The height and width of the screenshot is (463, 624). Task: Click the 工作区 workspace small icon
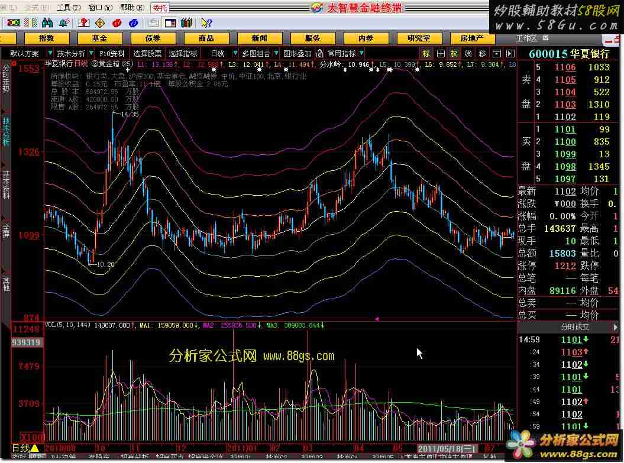[545, 38]
